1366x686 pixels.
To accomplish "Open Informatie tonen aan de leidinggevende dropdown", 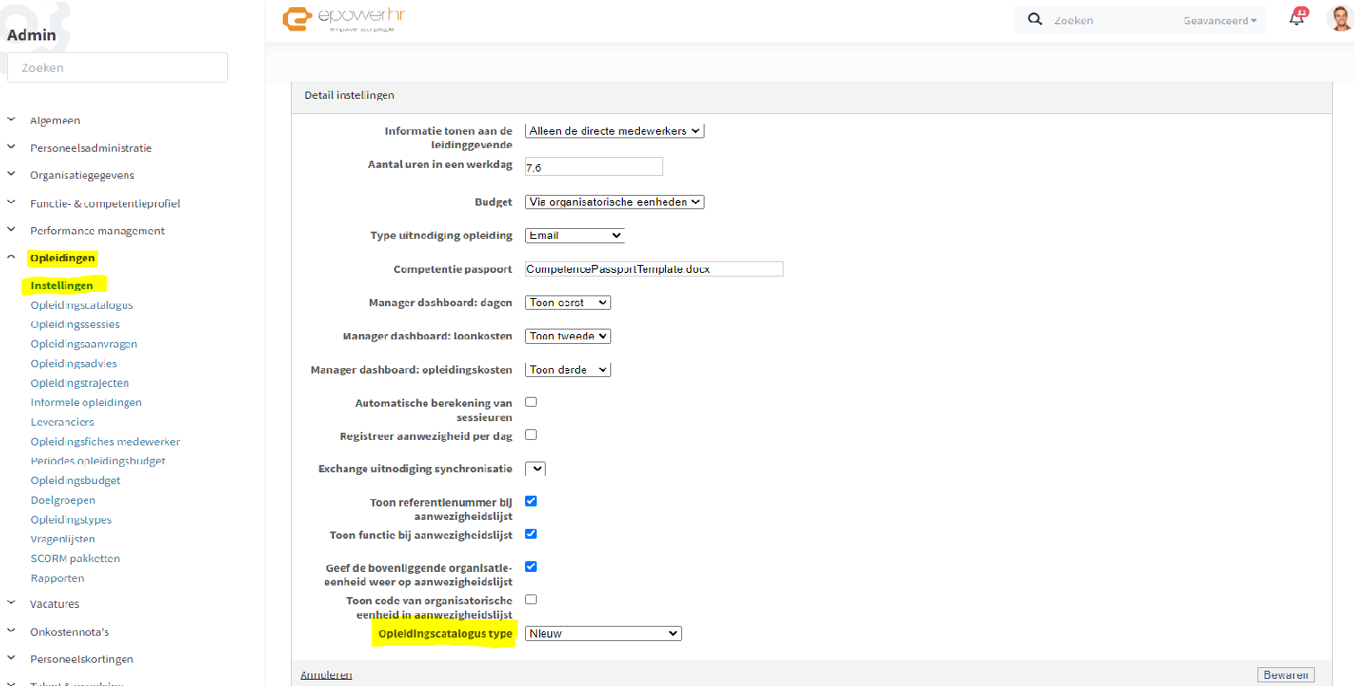I will (x=615, y=131).
